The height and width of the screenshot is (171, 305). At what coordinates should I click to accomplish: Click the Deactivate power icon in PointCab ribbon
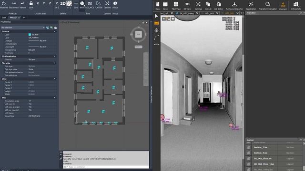(x=3, y=3)
